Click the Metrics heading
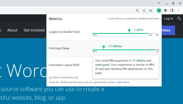The image size is (183, 104). click(55, 19)
